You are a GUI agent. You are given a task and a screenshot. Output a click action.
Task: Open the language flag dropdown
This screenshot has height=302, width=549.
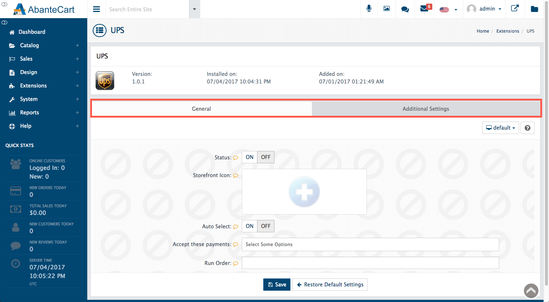448,9
